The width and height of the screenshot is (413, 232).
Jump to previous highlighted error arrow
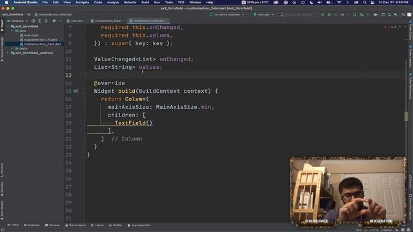400,27
